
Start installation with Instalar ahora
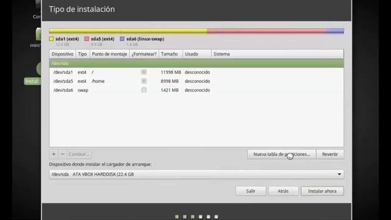coord(322,191)
